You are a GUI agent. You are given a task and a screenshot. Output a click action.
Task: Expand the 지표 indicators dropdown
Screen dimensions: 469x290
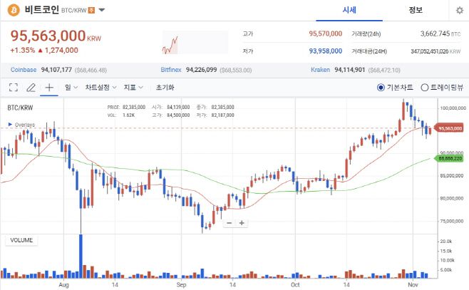pos(133,88)
